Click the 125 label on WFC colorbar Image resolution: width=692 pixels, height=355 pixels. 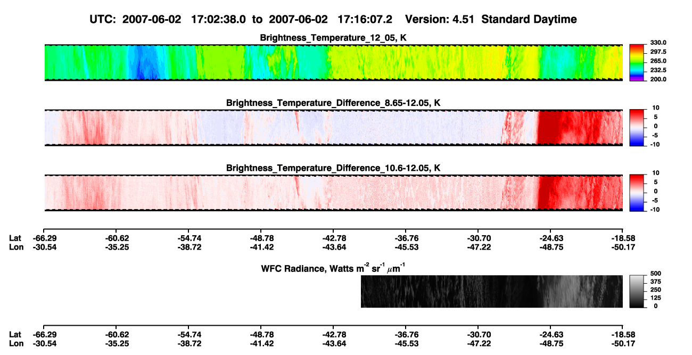(x=656, y=298)
